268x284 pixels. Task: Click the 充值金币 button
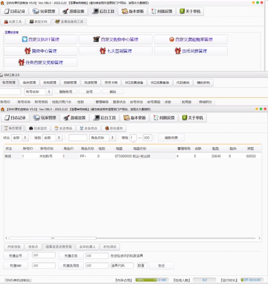16,256
